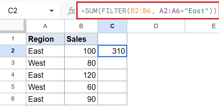Select row 1 header
The width and height of the screenshot is (219, 107).
click(13, 39)
